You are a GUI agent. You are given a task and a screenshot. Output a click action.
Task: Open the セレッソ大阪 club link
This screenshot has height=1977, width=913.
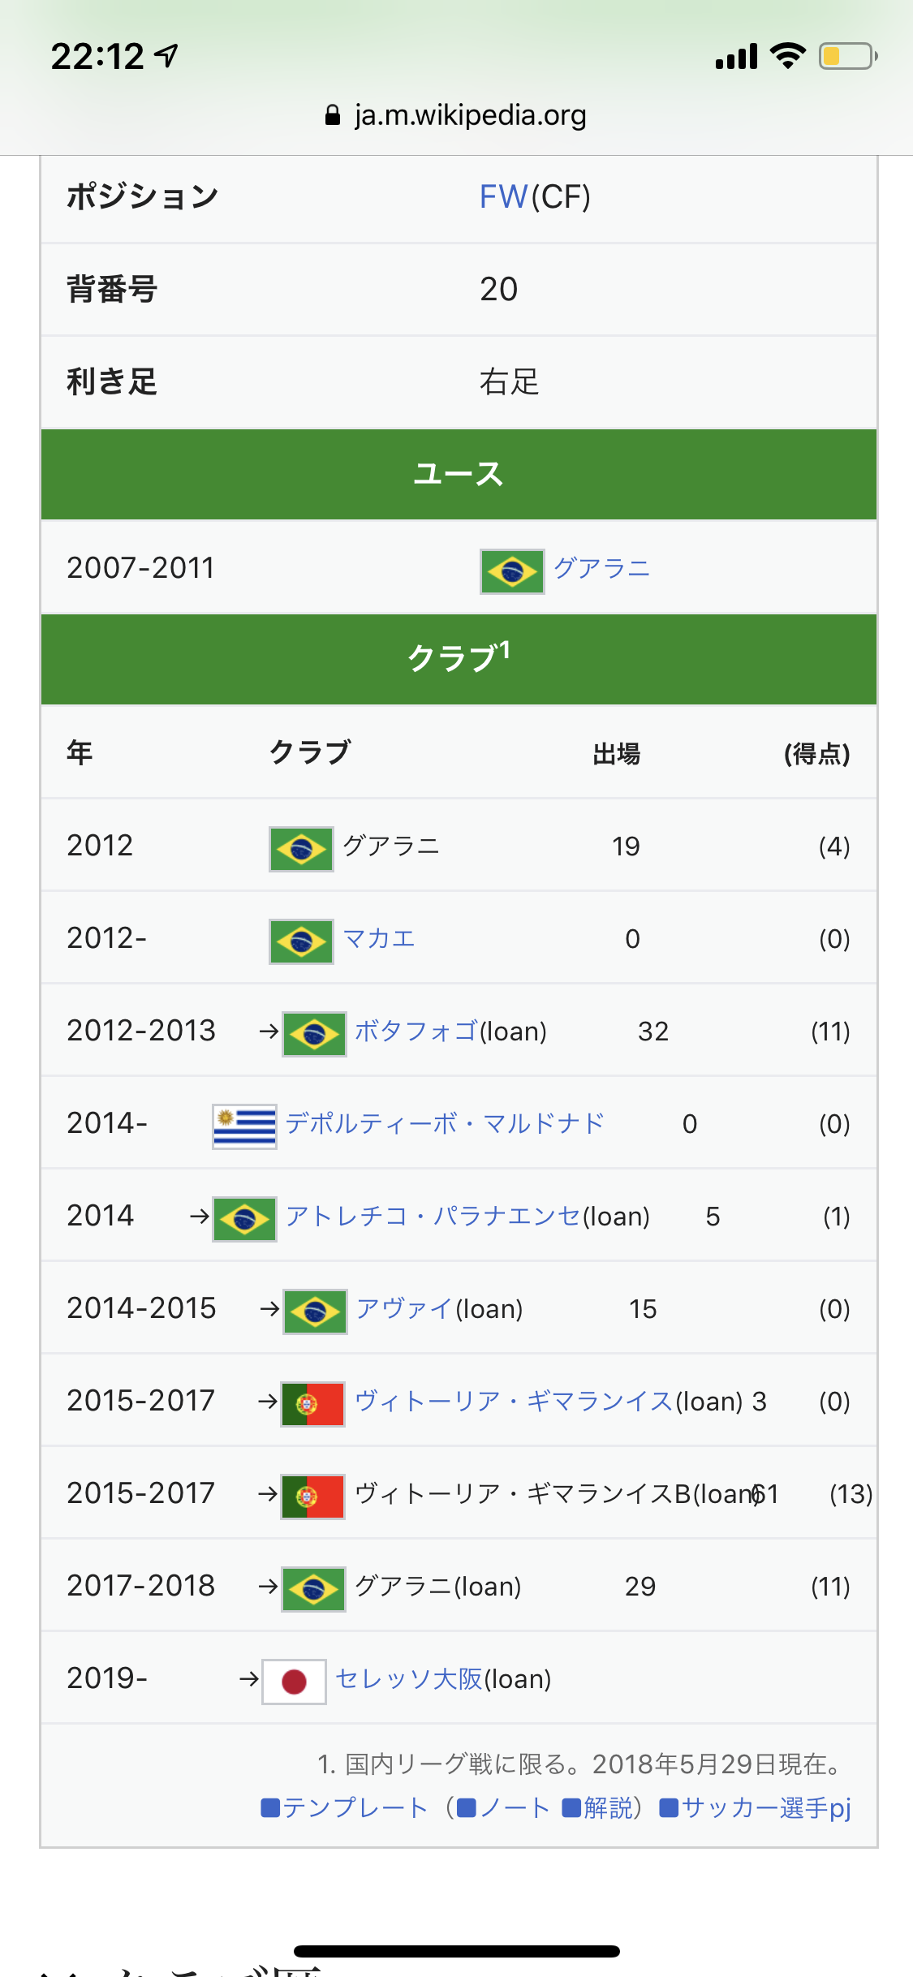(x=409, y=1679)
